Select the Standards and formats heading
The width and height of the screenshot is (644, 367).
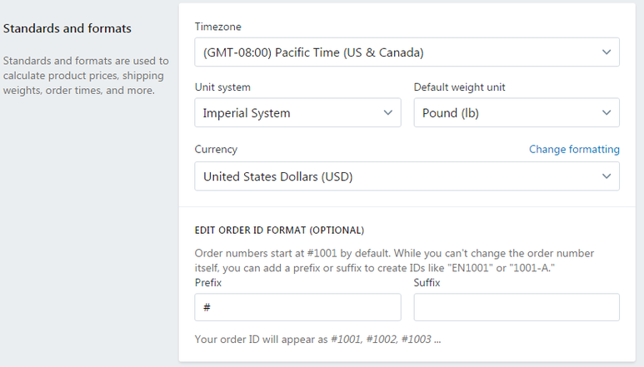point(67,28)
